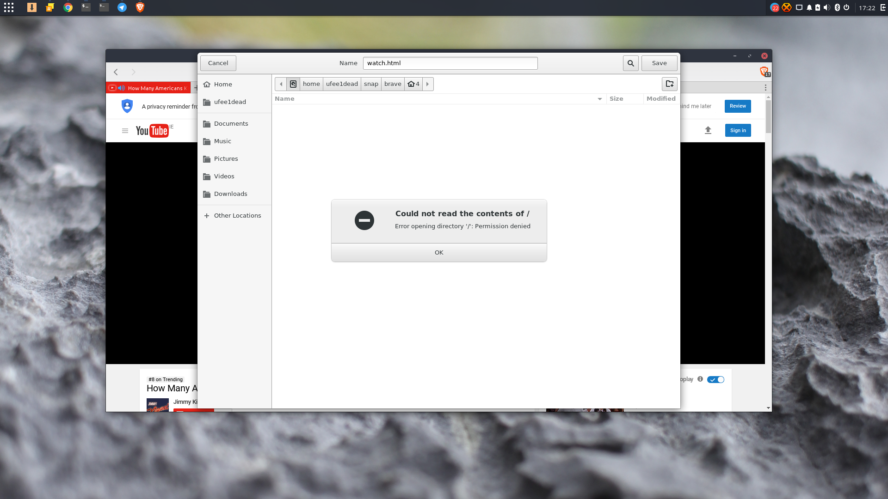Open Videos in the dialog sidebar
Viewport: 888px width, 499px height.
[234, 176]
